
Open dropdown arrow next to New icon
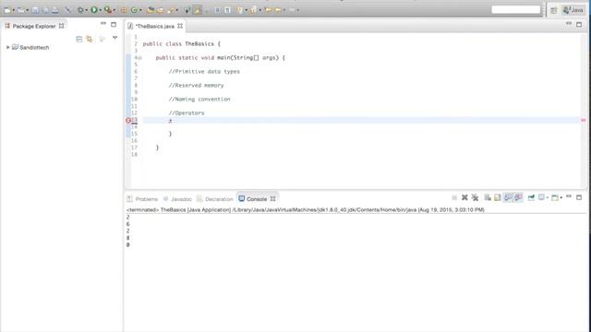[x=13, y=10]
